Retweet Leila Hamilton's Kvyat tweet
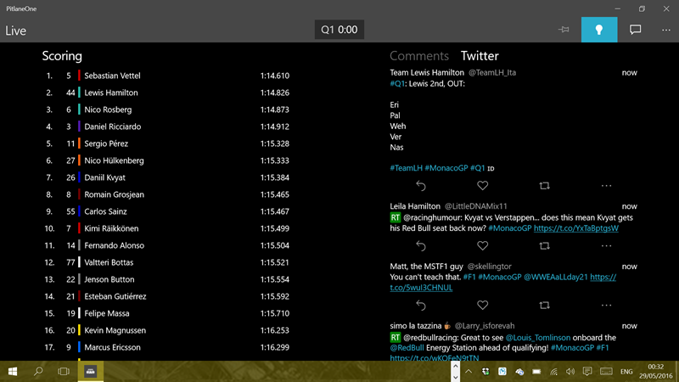Viewport: 679px width, 382px height. pyautogui.click(x=544, y=246)
